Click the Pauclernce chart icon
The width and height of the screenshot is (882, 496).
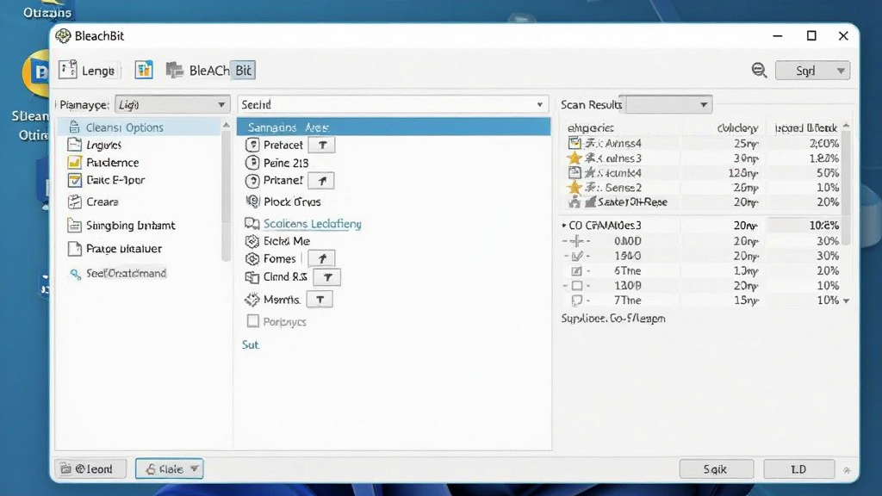(x=74, y=163)
